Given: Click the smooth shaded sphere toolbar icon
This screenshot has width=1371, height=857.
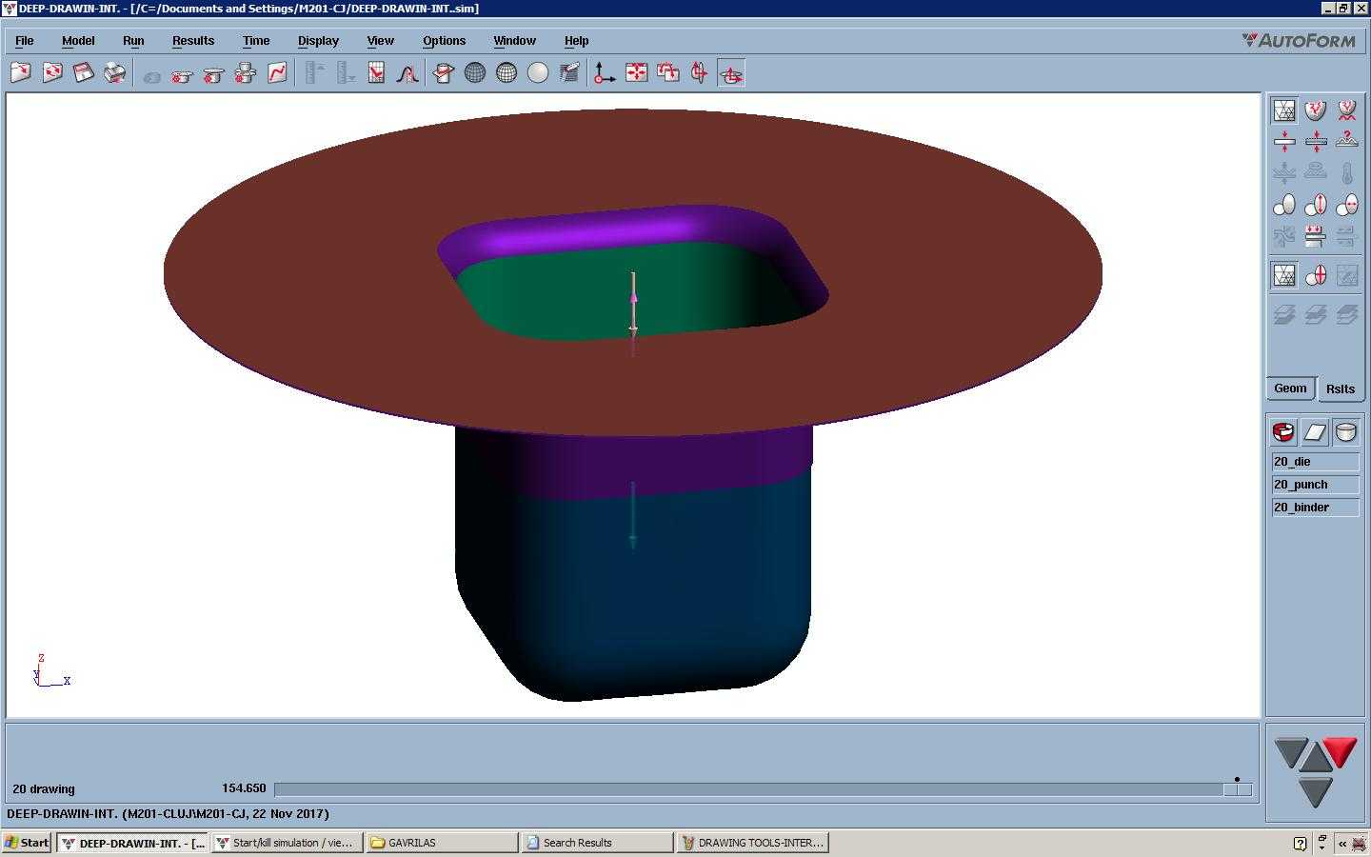Looking at the screenshot, I should pyautogui.click(x=538, y=73).
